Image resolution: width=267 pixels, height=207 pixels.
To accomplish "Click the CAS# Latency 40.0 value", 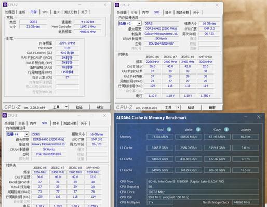I will (67, 53).
